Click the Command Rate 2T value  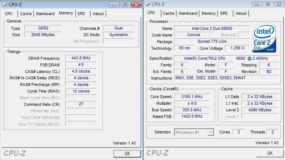(81, 104)
